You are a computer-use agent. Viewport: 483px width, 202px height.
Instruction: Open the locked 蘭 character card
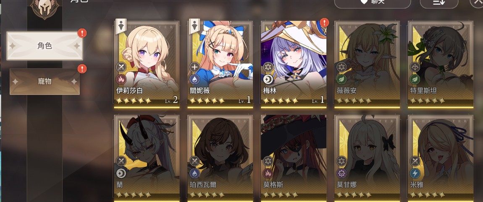point(147,158)
